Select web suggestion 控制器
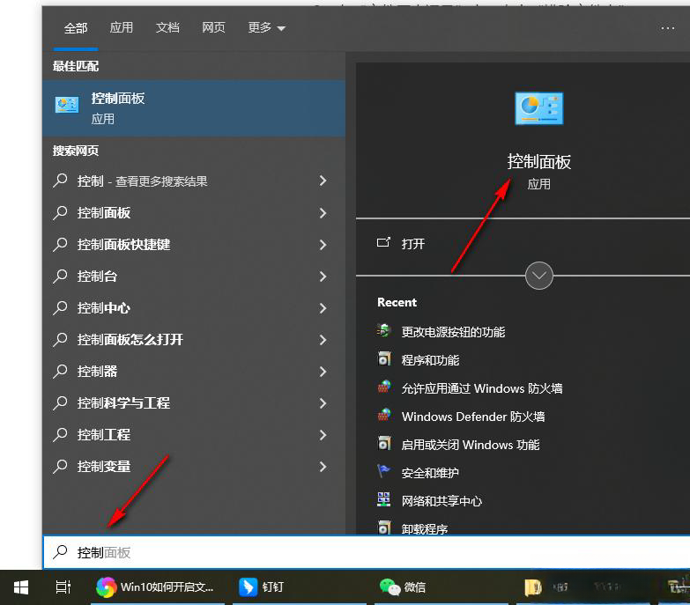Viewport: 690px width, 605px height. 194,371
